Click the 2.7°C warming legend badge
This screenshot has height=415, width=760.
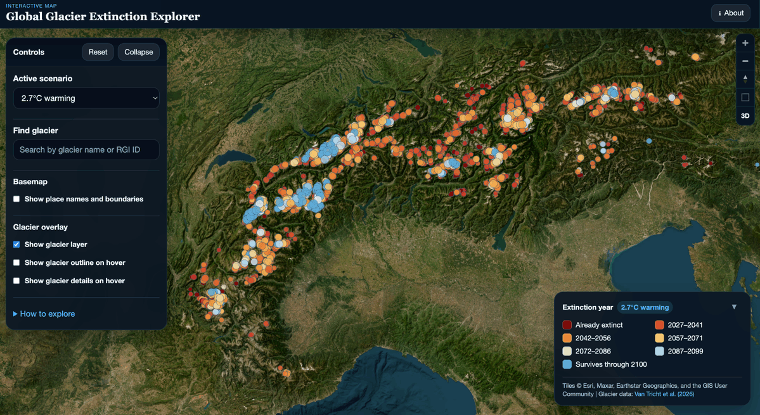coord(645,307)
